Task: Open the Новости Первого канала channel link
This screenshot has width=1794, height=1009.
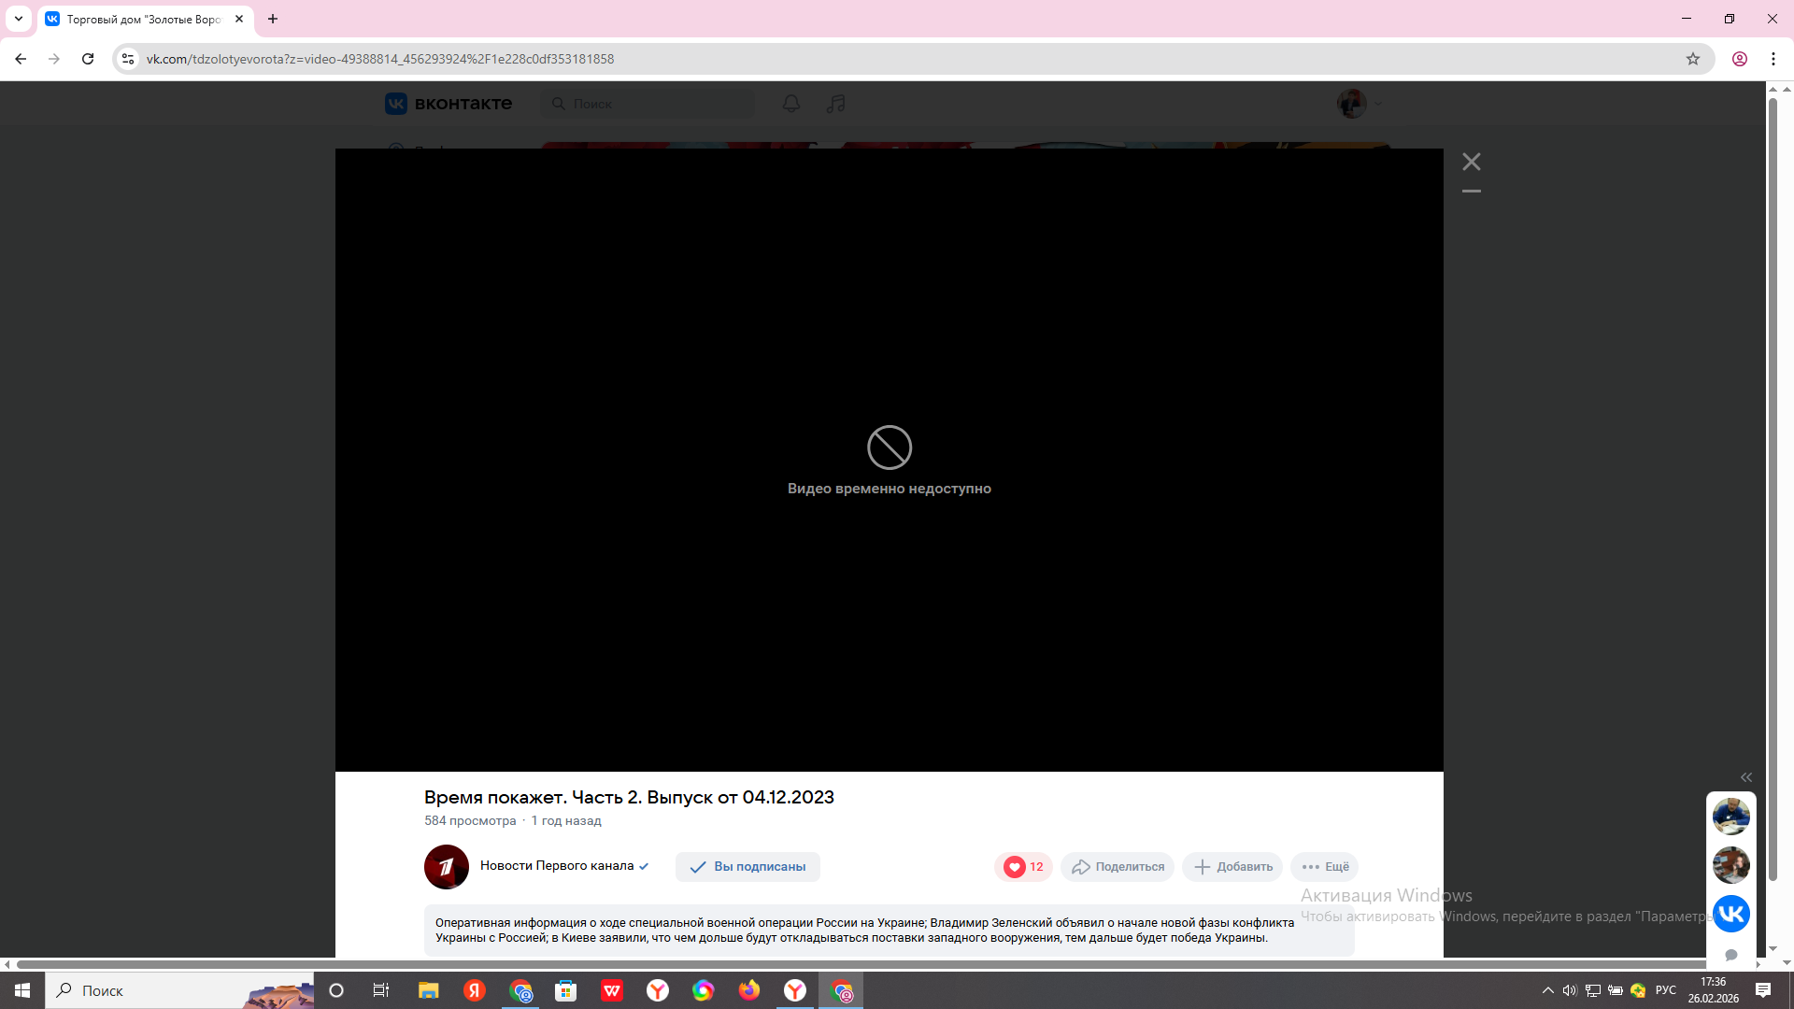Action: 557,865
